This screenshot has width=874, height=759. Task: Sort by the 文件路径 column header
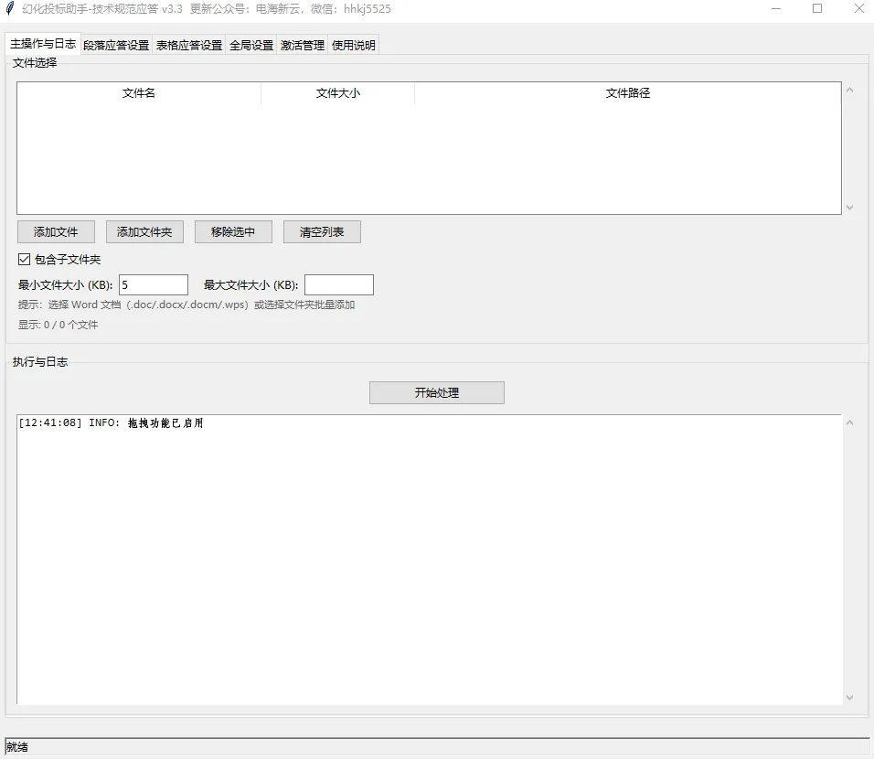(628, 93)
